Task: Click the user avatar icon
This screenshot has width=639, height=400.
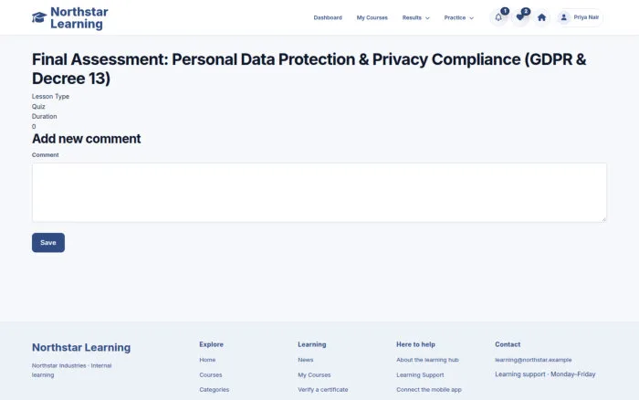Action: click(564, 17)
